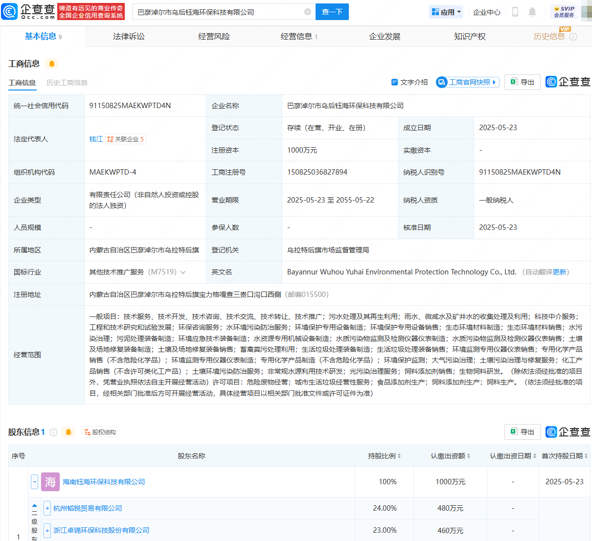
Task: Collapse the 二级股东 section with up arrow
Action: (35, 506)
